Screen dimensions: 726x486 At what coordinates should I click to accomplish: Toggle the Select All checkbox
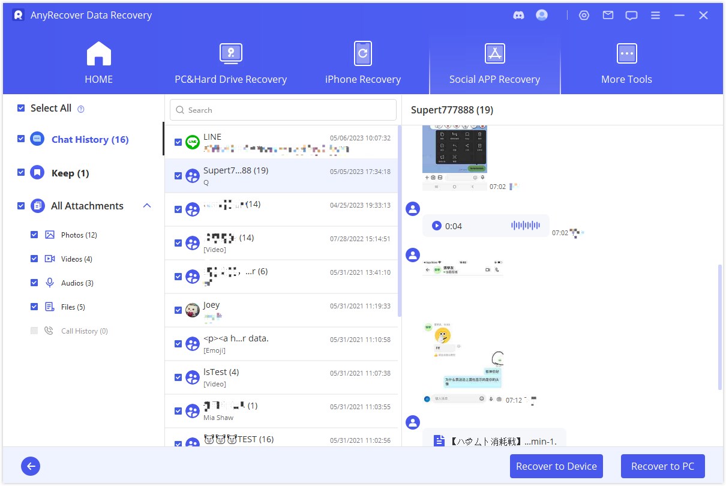pos(21,108)
